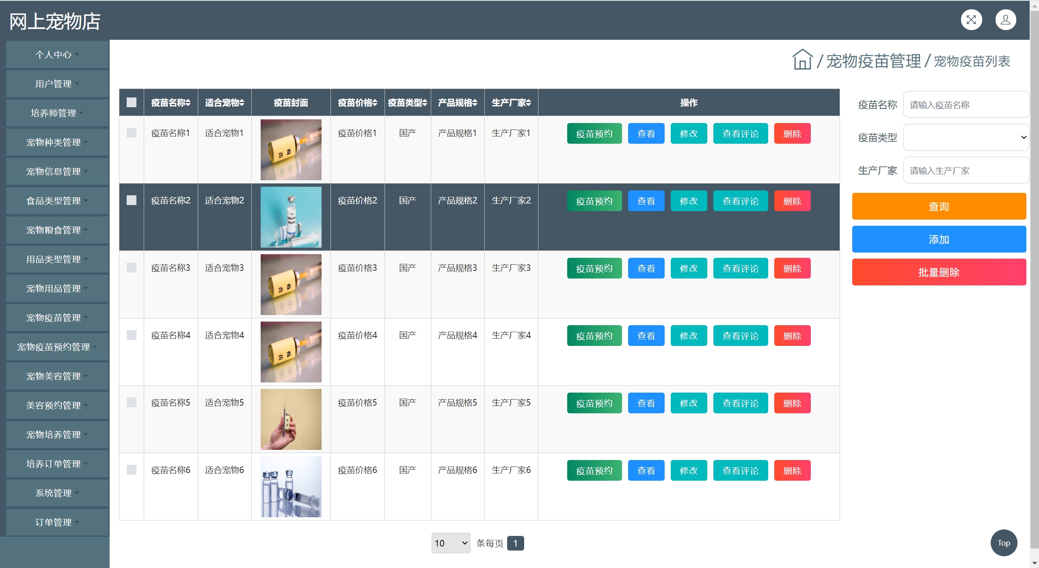Click 疫苗预约 for 疫苗名称3
The height and width of the screenshot is (568, 1039).
[x=594, y=268]
